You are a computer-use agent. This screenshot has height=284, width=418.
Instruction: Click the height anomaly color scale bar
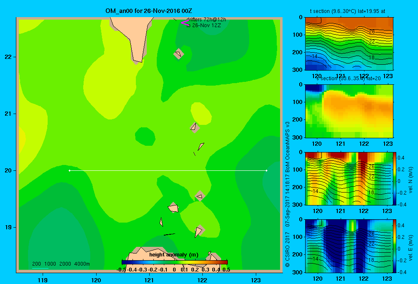[x=175, y=262]
